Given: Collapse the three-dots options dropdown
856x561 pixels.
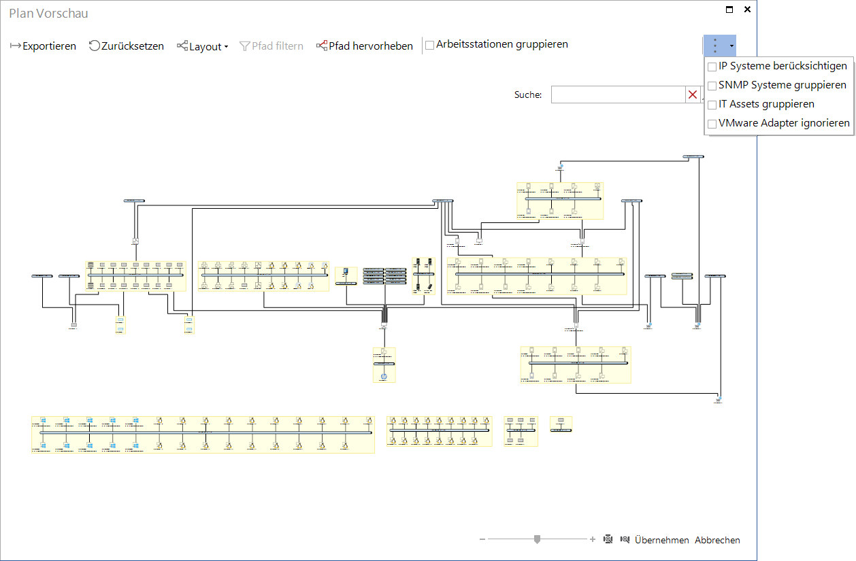Looking at the screenshot, I should [x=720, y=46].
